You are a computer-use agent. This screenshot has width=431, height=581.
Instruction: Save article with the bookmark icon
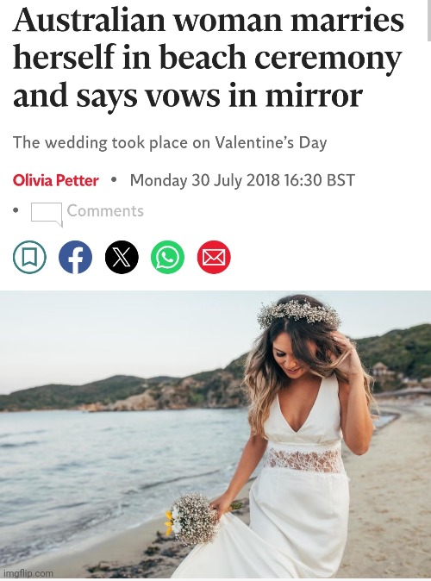[x=29, y=257]
